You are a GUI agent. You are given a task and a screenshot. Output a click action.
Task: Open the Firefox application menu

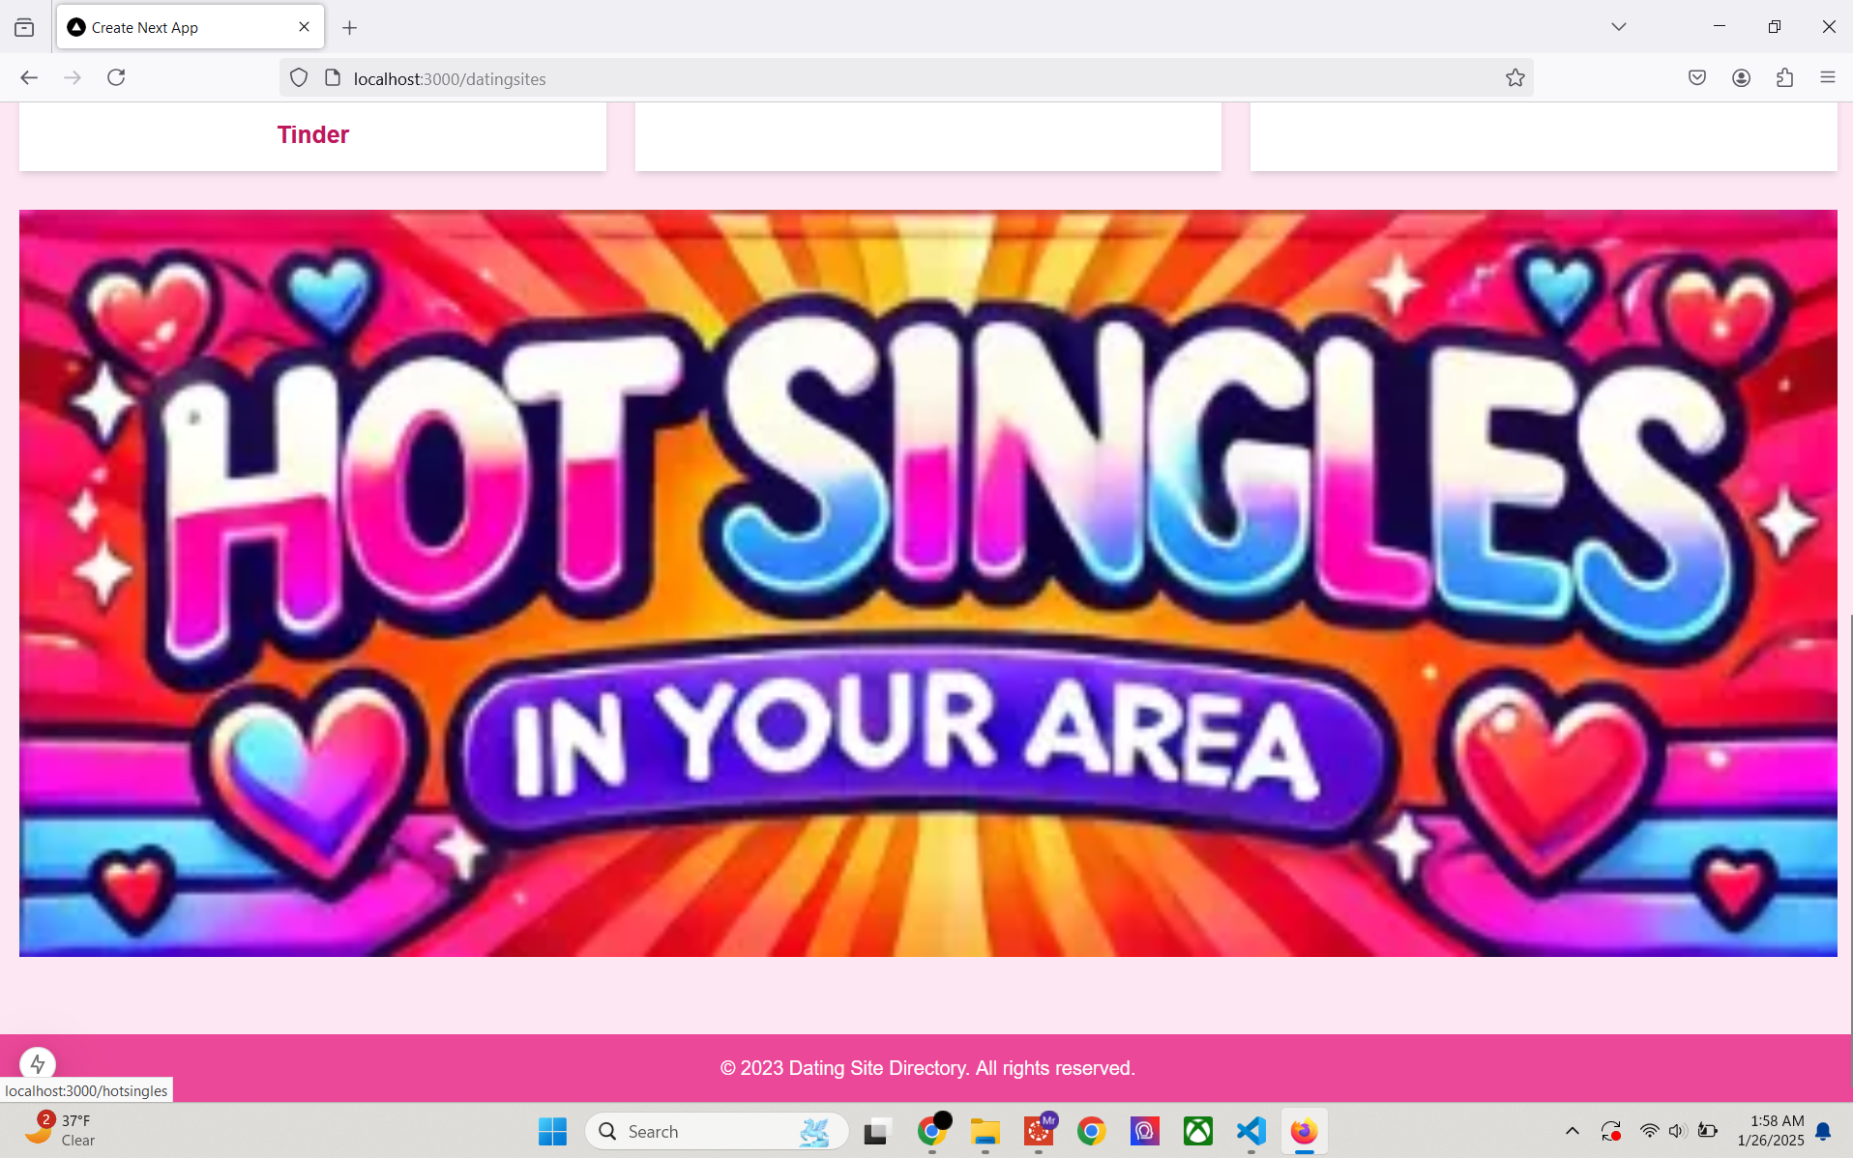coord(1828,78)
